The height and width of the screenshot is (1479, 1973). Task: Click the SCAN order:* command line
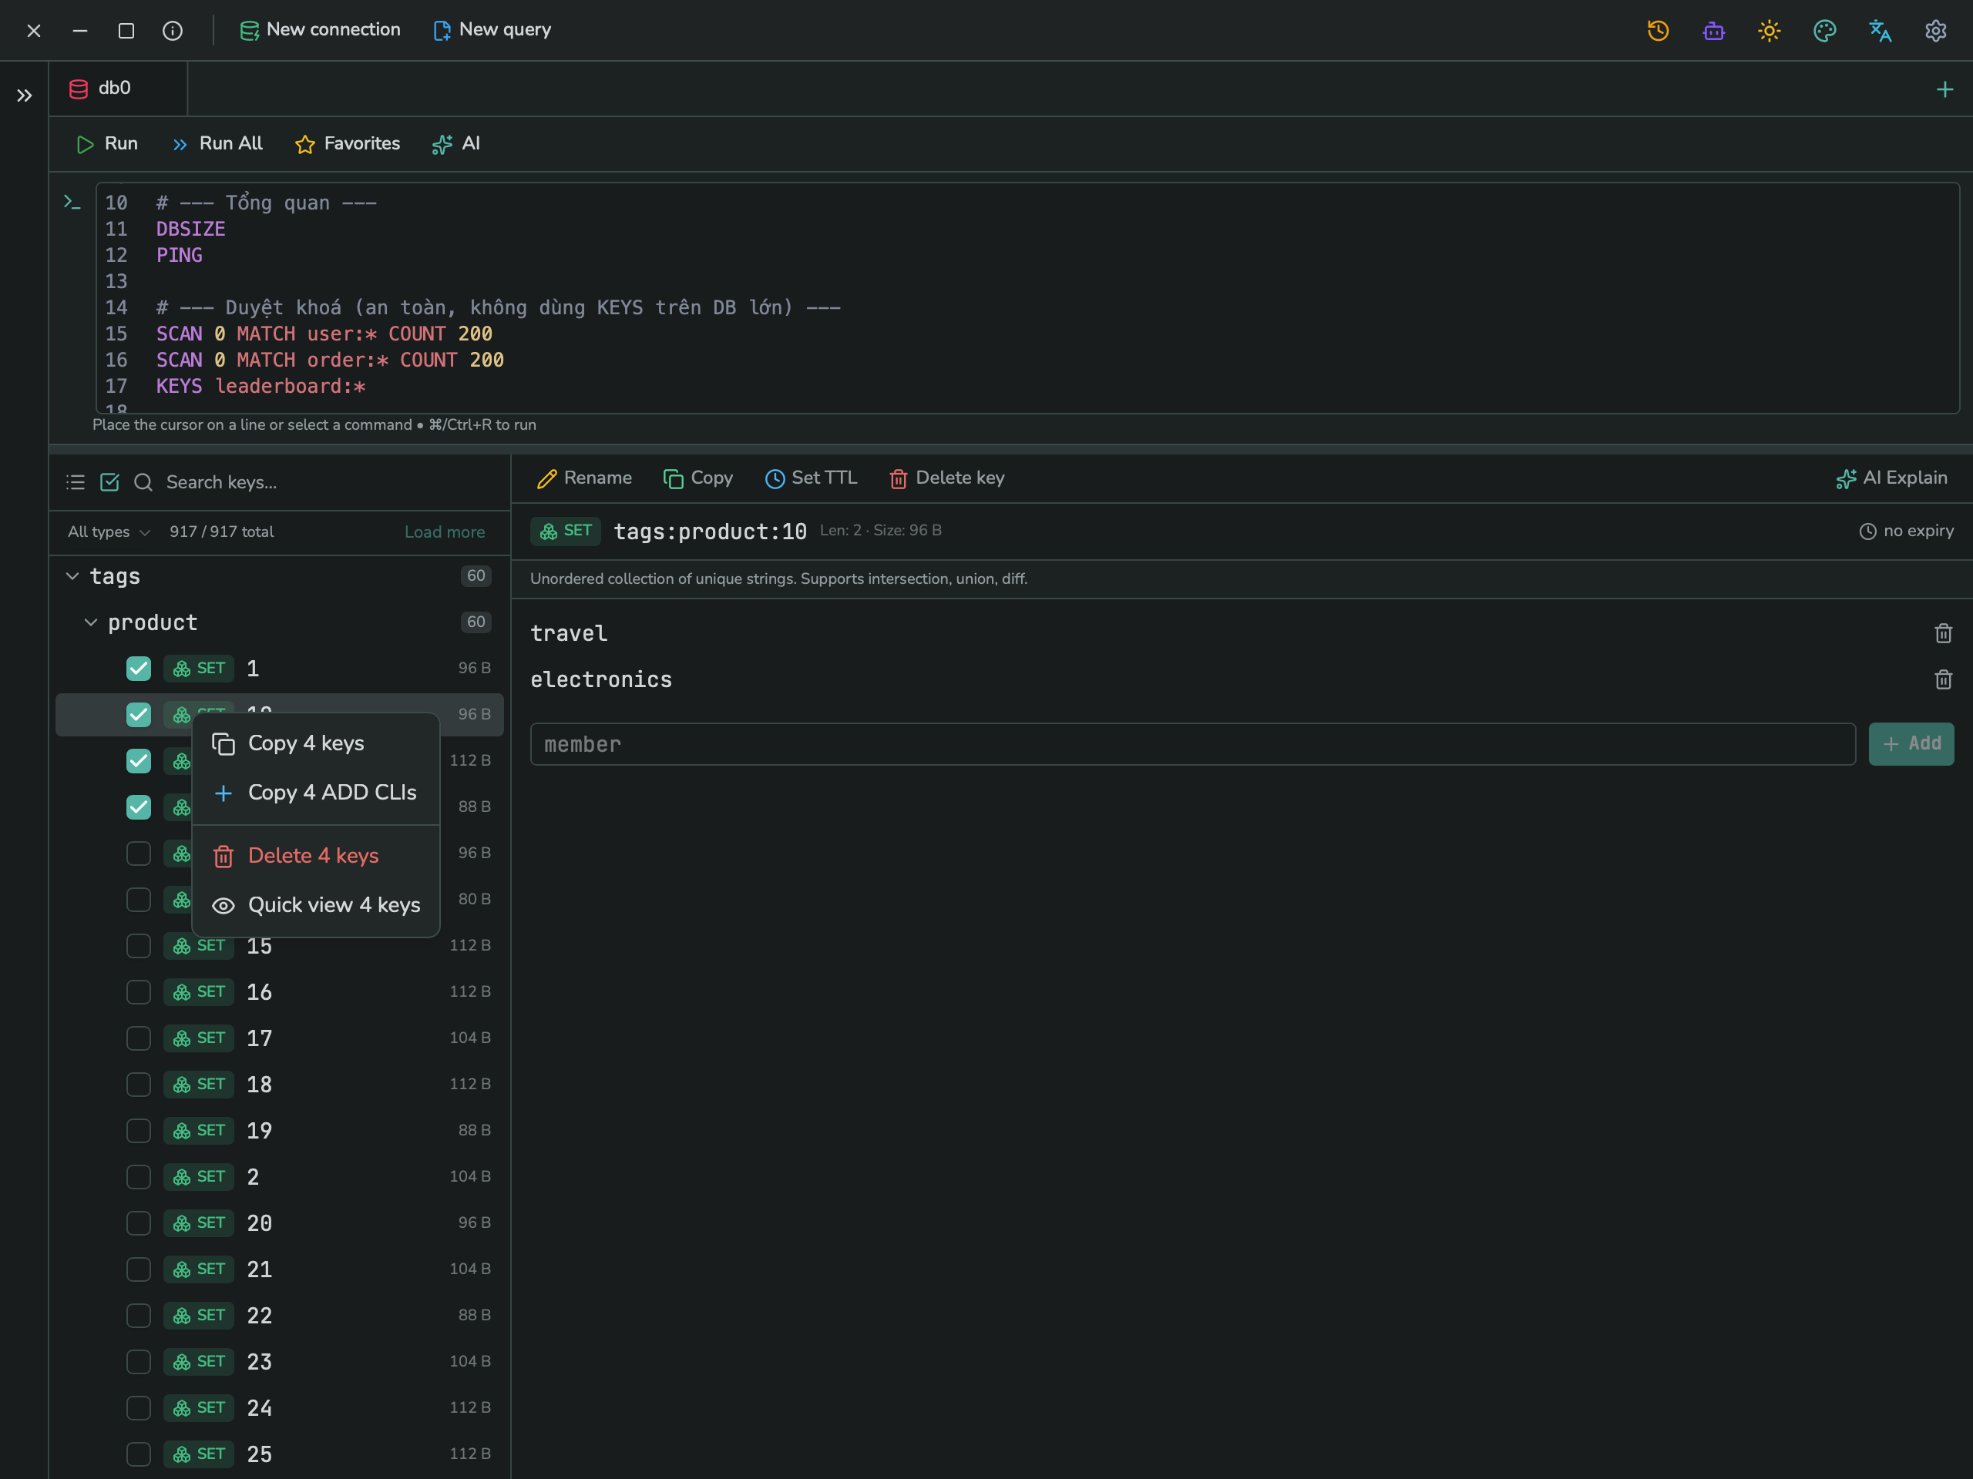[330, 361]
